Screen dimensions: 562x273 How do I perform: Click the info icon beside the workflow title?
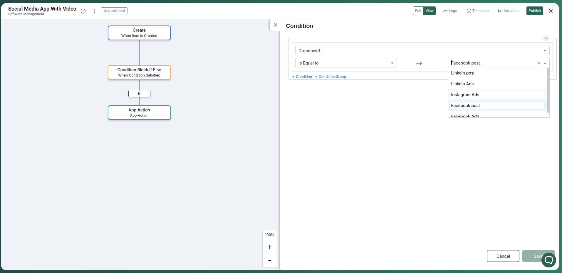click(x=83, y=11)
